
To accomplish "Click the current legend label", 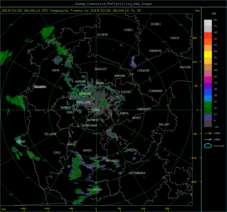I will coord(219,146).
